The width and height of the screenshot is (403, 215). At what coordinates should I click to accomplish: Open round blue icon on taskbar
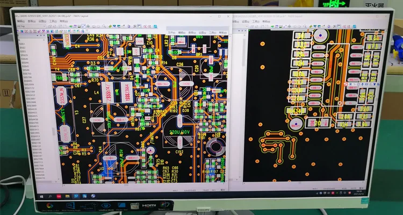pyautogui.click(x=93, y=196)
